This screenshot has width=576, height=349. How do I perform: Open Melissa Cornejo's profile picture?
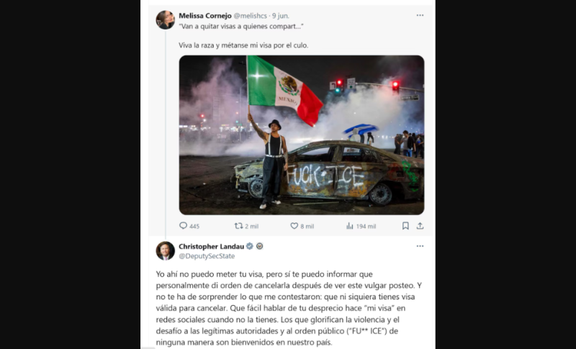[166, 20]
